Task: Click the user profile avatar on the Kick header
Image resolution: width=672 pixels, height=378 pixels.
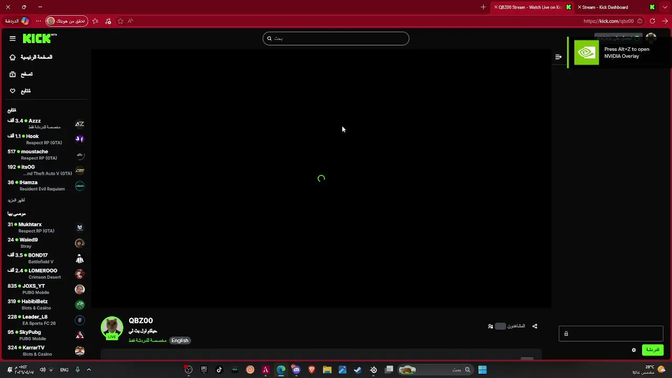Action: [x=651, y=38]
